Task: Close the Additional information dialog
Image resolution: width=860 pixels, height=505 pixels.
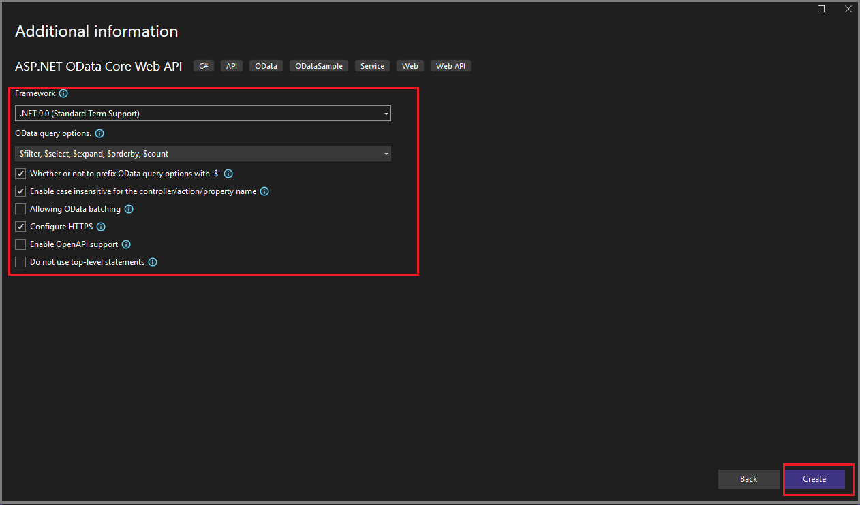Action: click(x=848, y=9)
